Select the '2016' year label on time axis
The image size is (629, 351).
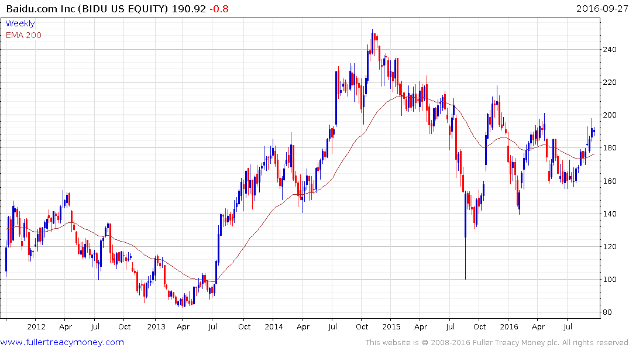[x=508, y=326]
